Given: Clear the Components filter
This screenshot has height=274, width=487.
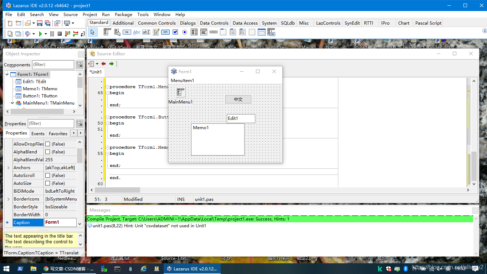Looking at the screenshot, I should pyautogui.click(x=80, y=65).
